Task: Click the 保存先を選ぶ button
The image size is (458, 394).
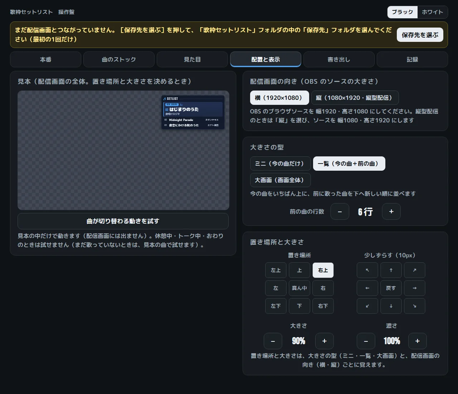Action: pos(420,35)
